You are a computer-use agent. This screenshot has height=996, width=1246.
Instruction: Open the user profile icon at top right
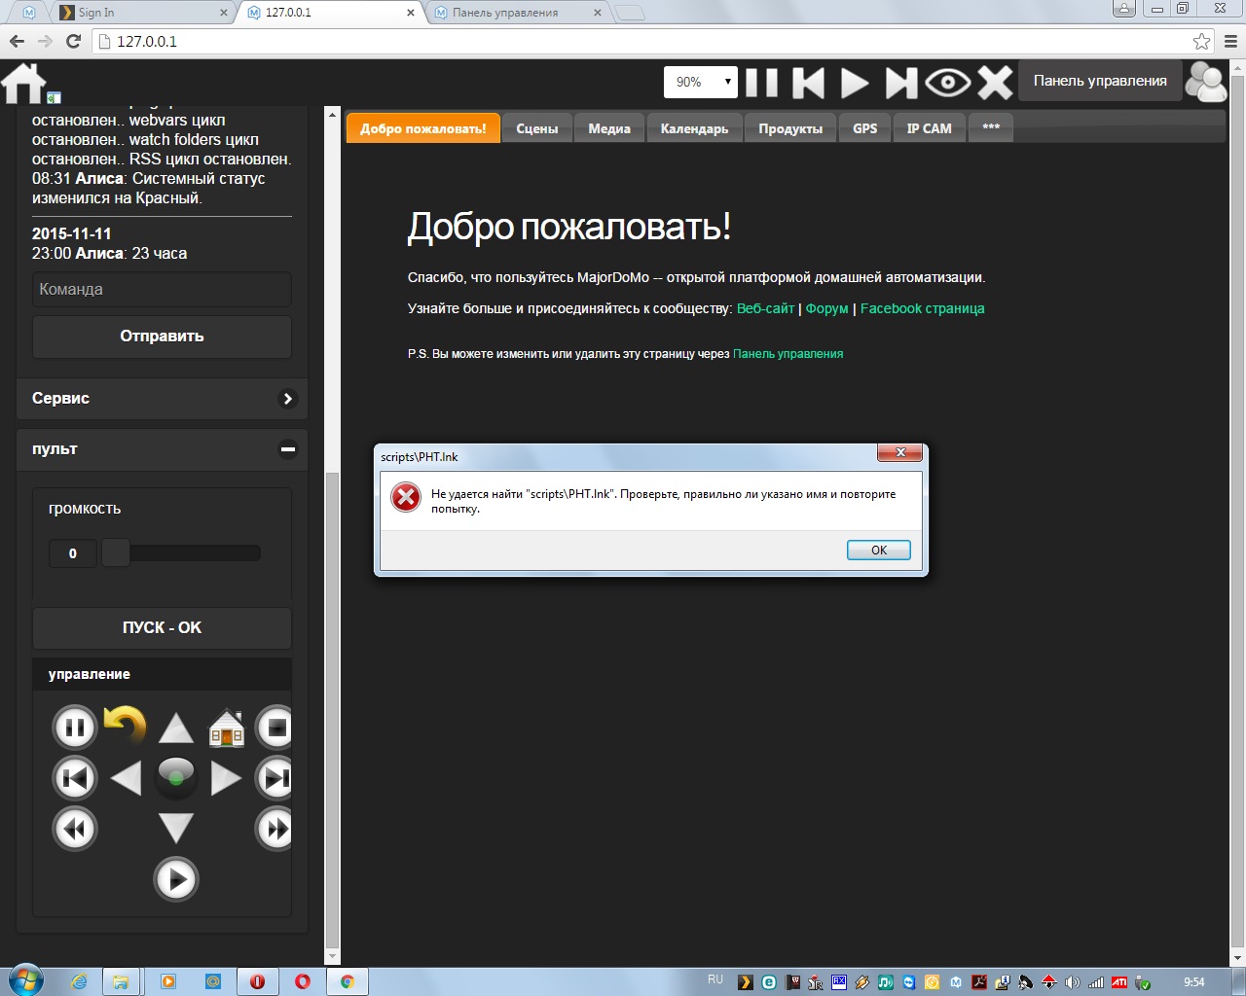point(1206,81)
